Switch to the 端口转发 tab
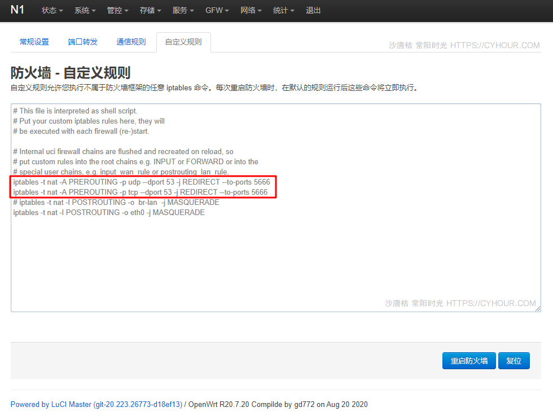Screen dimensions: 553x416 [82, 42]
